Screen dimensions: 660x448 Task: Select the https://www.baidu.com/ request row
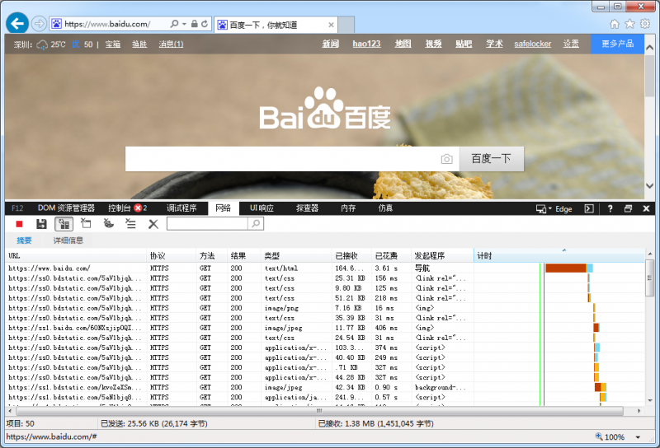[x=325, y=268]
